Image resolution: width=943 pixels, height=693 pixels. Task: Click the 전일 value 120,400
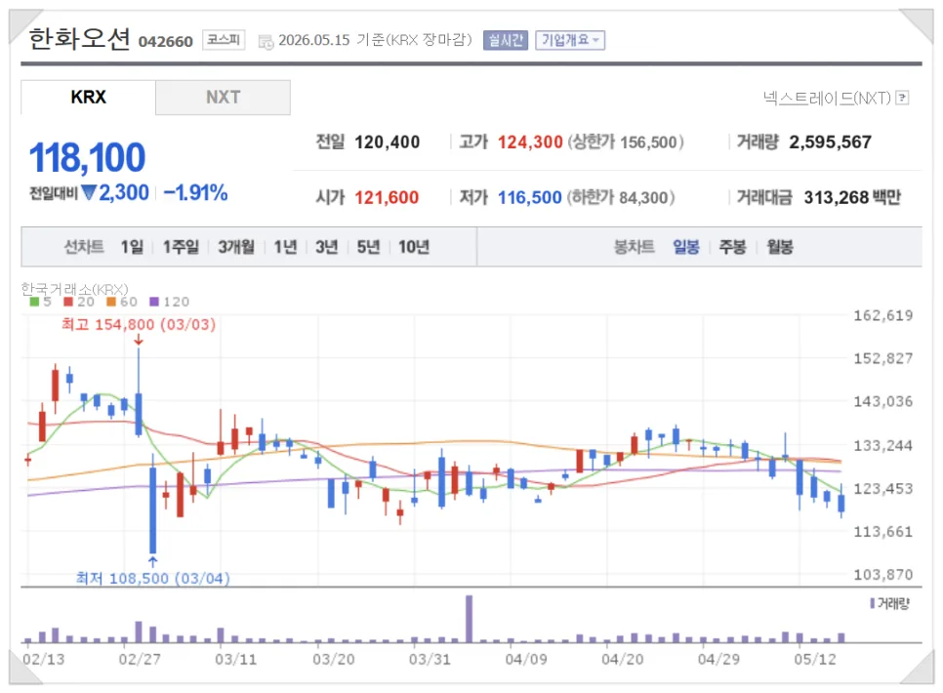[388, 142]
